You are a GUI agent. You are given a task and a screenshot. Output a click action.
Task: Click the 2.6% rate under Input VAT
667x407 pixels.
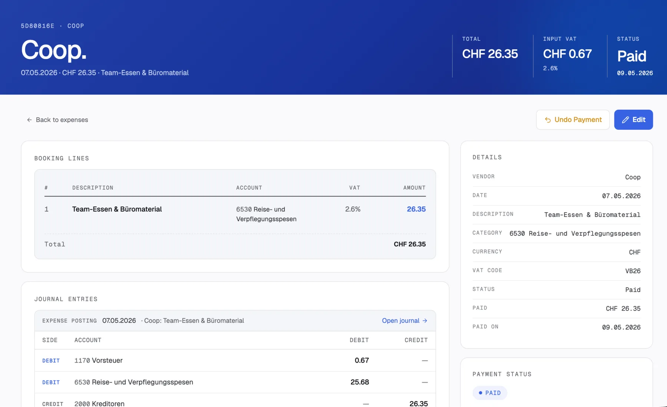(550, 68)
